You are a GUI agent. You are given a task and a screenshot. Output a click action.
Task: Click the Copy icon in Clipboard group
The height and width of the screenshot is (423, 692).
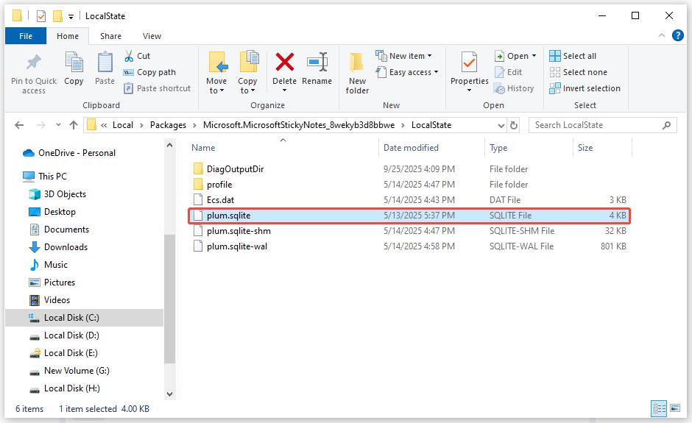pyautogui.click(x=74, y=62)
